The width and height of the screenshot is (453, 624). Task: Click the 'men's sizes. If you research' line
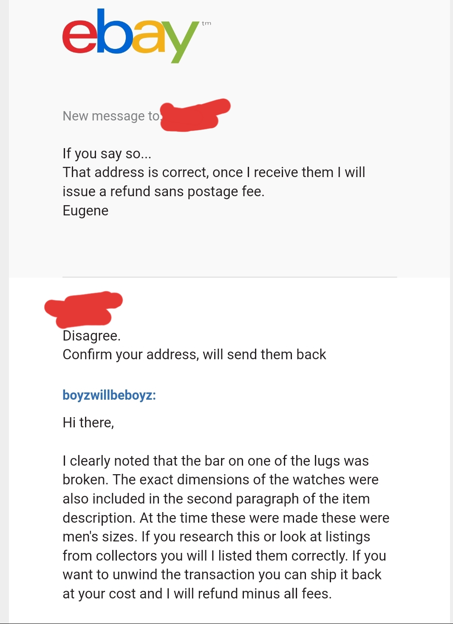click(216, 537)
